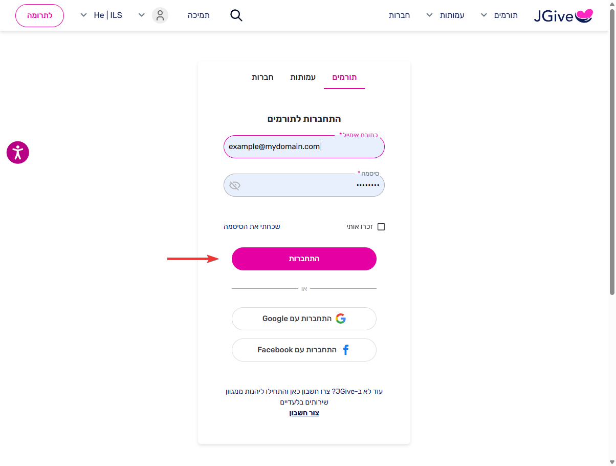This screenshot has width=616, height=466.
Task: Click the צור חשבון create account link
Action: pyautogui.click(x=304, y=413)
